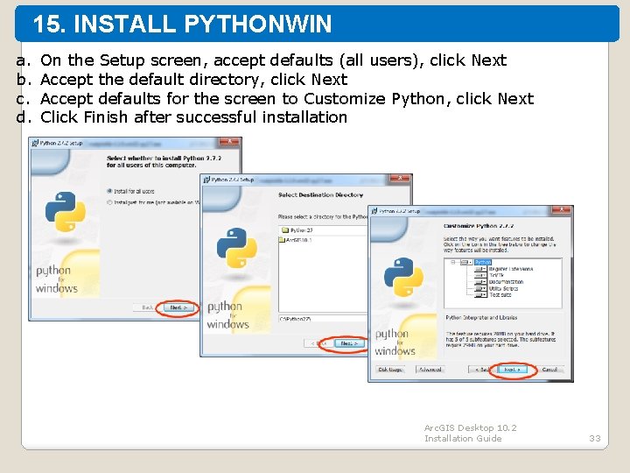The width and height of the screenshot is (630, 473).
Task: Click the title bar icon of the all-users dialog
Action: [35, 143]
